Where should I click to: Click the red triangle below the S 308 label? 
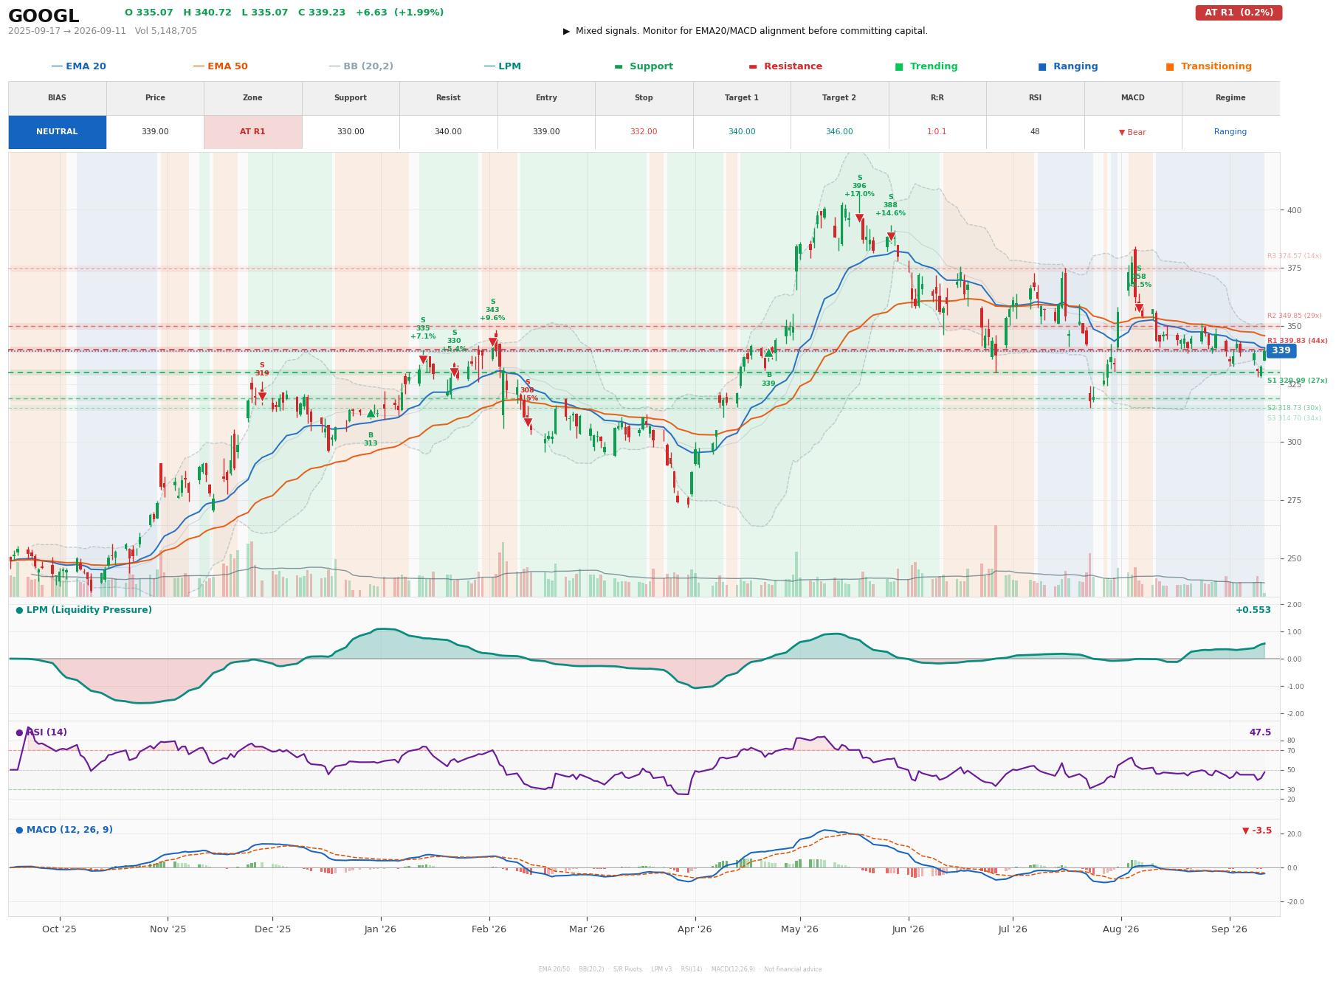click(x=528, y=423)
